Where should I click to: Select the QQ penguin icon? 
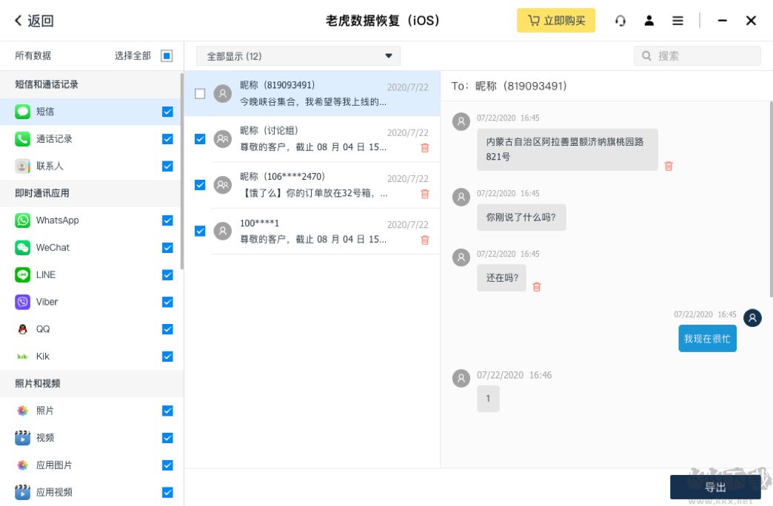tap(24, 329)
